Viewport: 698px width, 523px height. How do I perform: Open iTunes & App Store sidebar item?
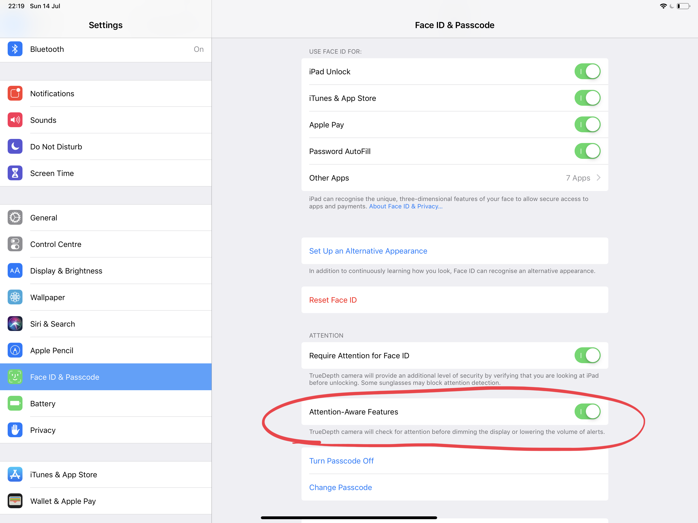(x=106, y=474)
